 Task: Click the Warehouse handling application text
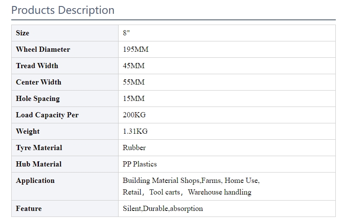pos(220,192)
